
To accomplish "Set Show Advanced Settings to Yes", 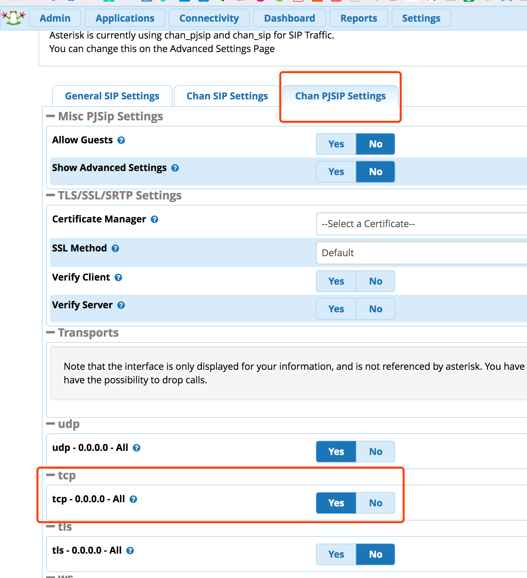I will pyautogui.click(x=336, y=172).
